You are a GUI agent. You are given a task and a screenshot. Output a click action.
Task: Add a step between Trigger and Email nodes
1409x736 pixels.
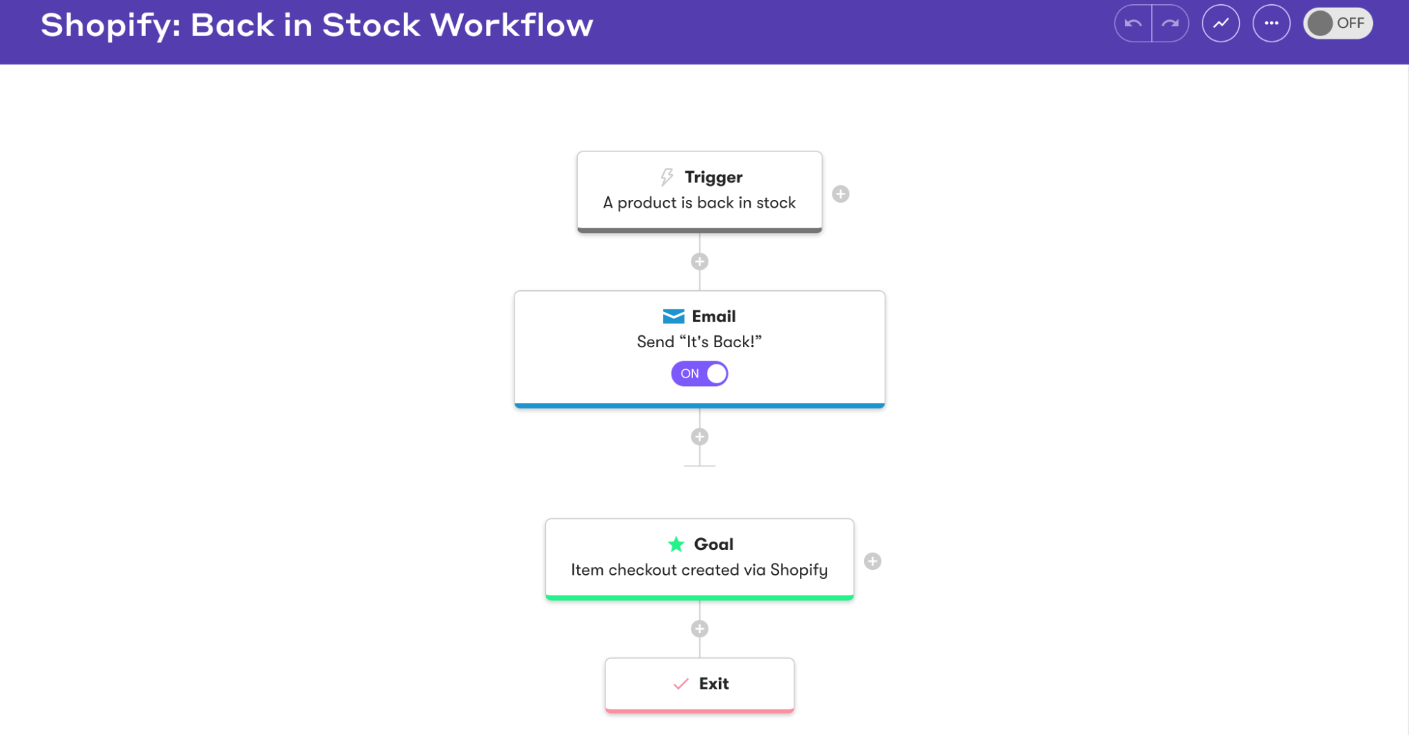[x=699, y=261]
